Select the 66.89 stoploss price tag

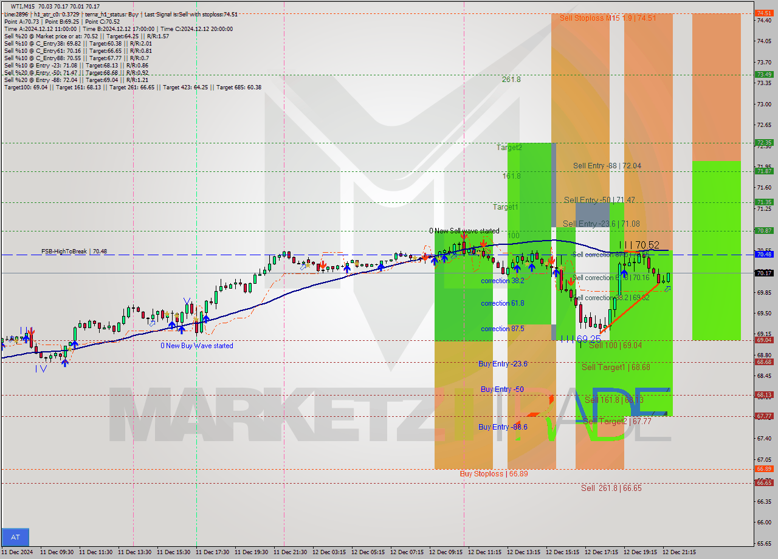click(764, 469)
